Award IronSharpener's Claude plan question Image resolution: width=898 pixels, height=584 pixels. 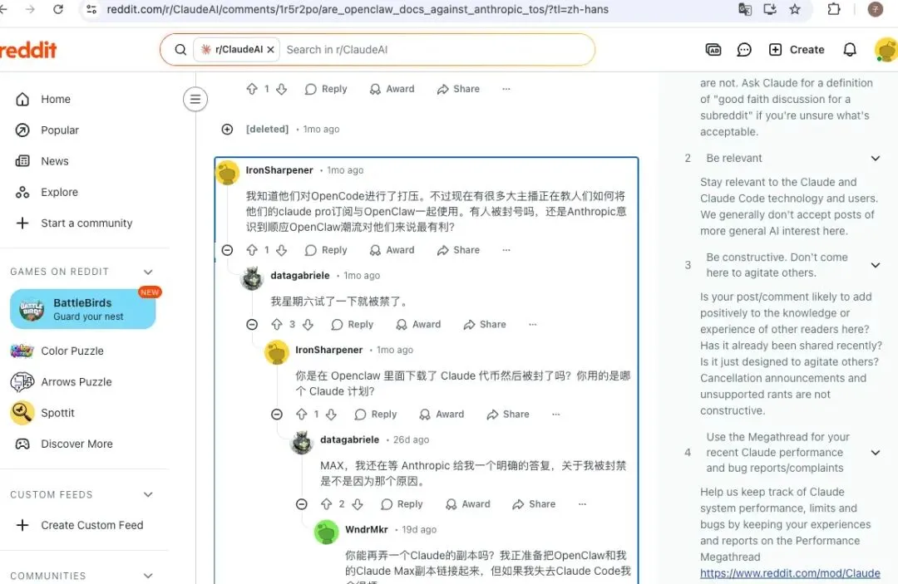point(442,415)
